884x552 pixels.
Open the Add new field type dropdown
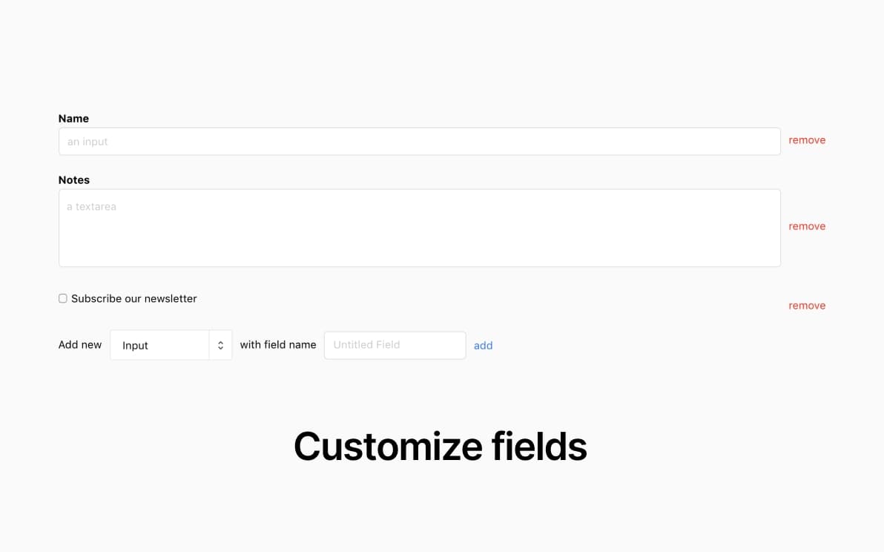[x=171, y=346]
